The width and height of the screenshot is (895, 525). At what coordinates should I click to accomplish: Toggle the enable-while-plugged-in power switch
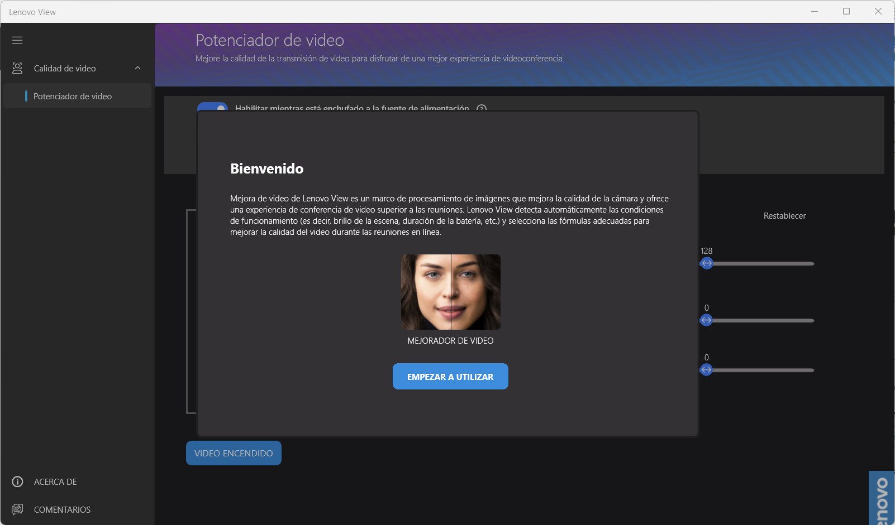coord(213,107)
